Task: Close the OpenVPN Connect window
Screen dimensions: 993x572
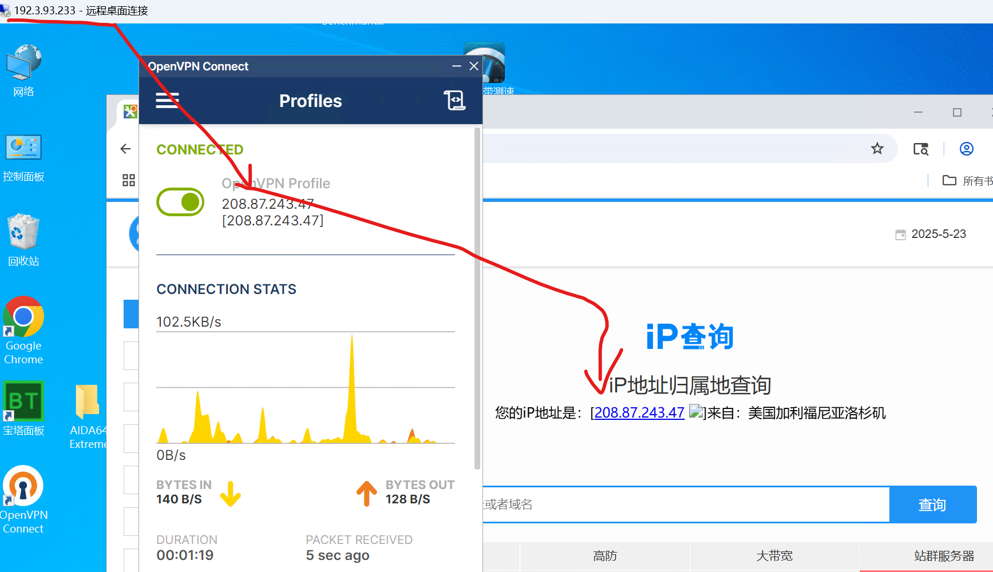Action: pyautogui.click(x=474, y=66)
